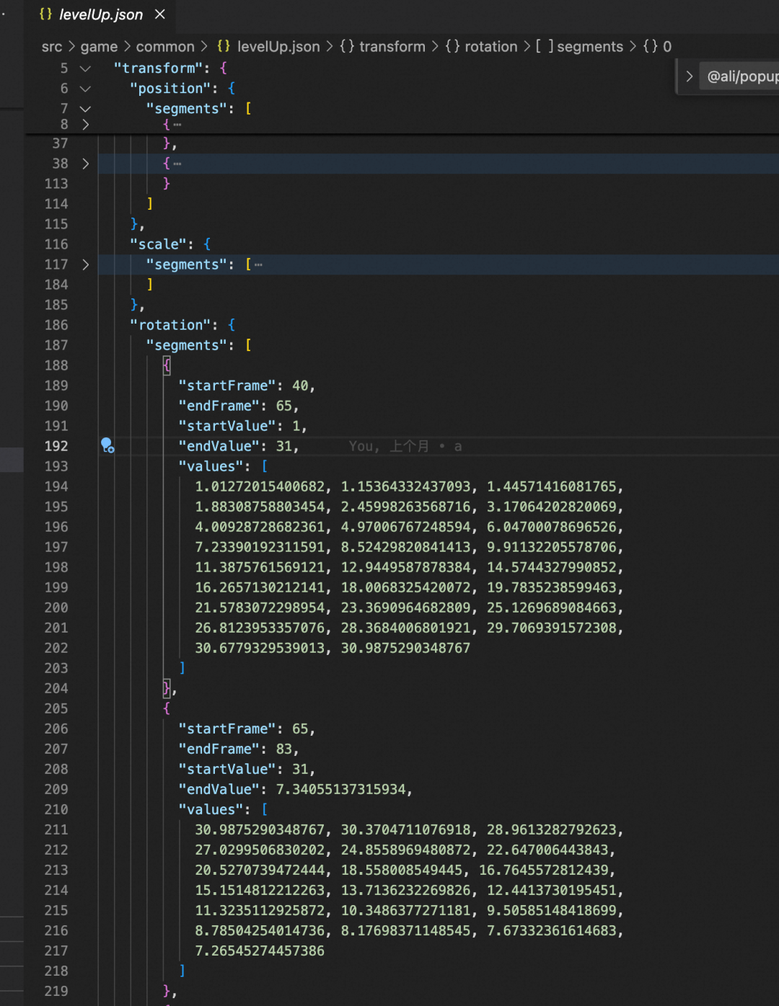This screenshot has width=779, height=1006.
Task: Click the collapsed ellipsis on line 38
Action: click(x=177, y=164)
